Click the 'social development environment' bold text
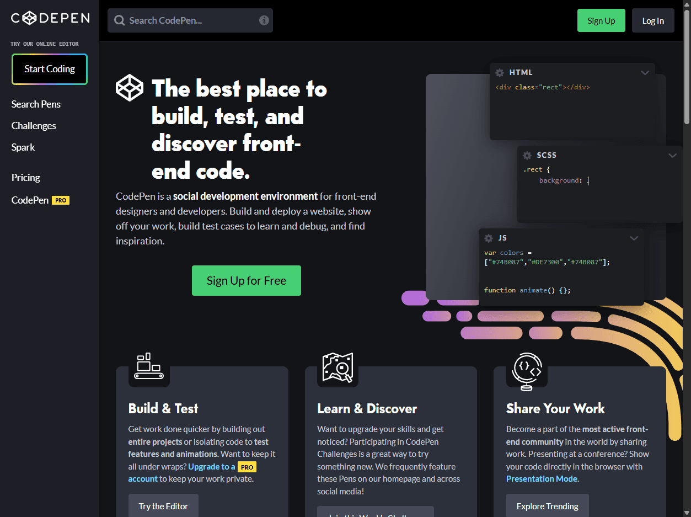691x517 pixels. click(245, 196)
